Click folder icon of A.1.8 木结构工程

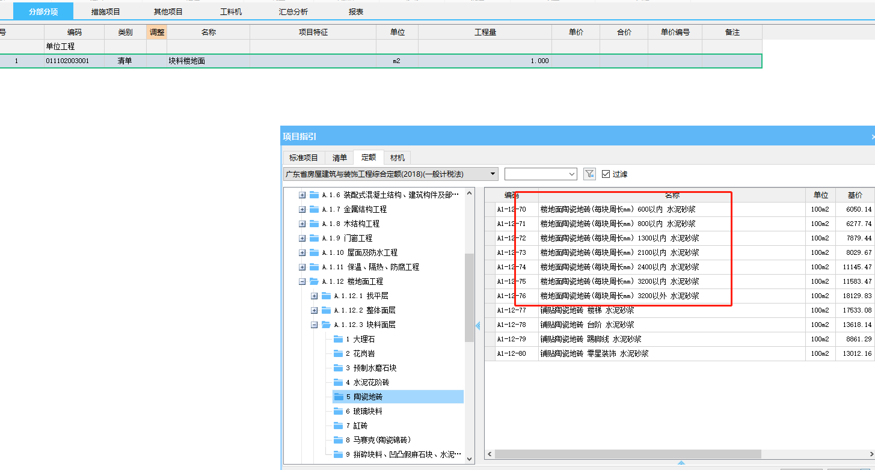pyautogui.click(x=315, y=224)
